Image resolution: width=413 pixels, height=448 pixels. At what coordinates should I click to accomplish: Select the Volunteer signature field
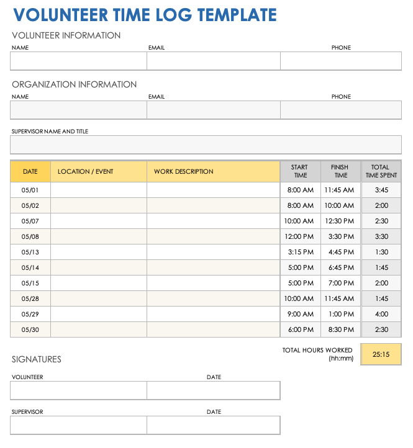[x=78, y=390]
